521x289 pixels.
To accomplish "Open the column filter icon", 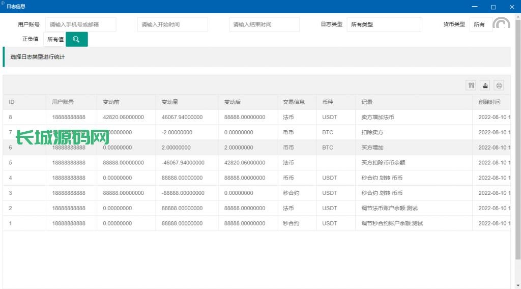I will [471, 85].
